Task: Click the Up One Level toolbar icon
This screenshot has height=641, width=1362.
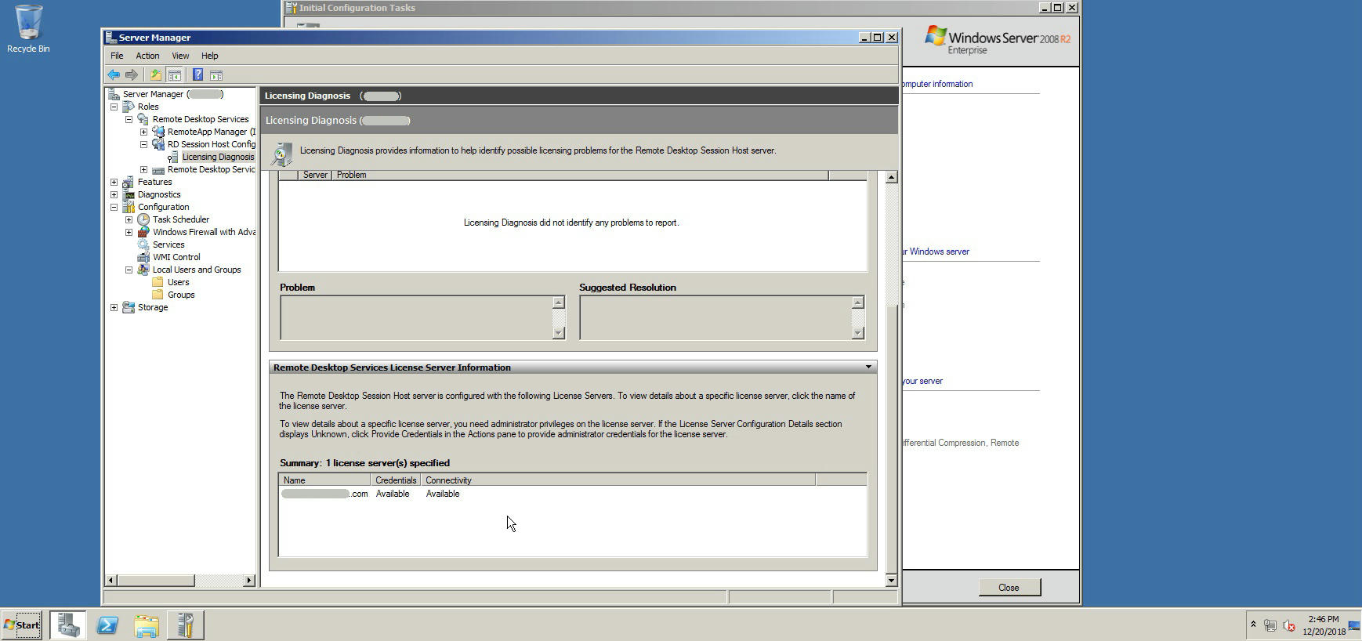Action: pos(156,75)
